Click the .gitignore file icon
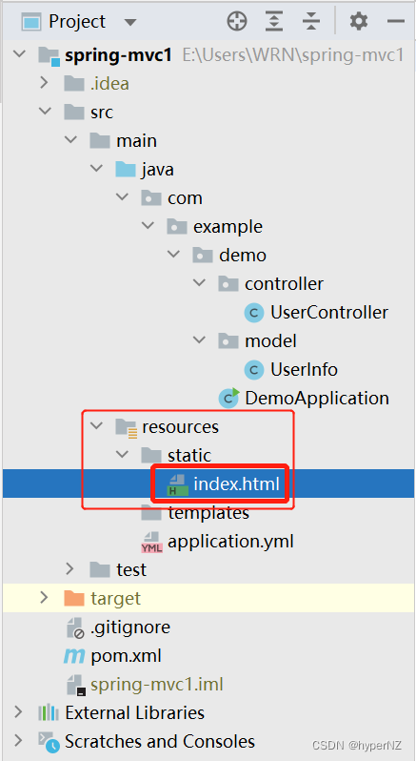416x761 pixels. 75,627
